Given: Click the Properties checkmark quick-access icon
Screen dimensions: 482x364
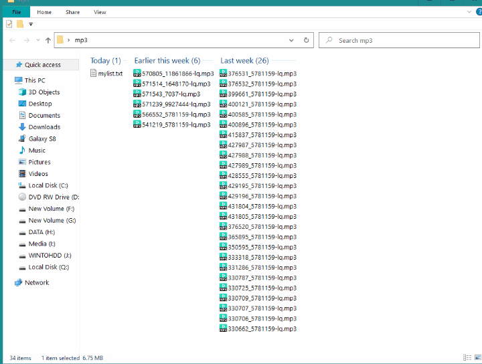Looking at the screenshot, I should (9, 23).
